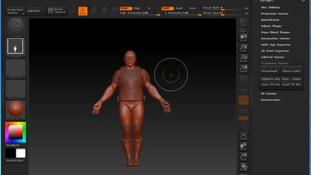The height and width of the screenshot is (175, 311).
Task: Expand Deactivation section
Action: (x=271, y=100)
